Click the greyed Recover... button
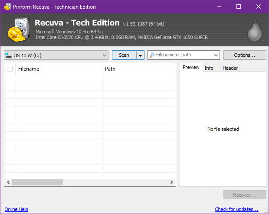 245,195
